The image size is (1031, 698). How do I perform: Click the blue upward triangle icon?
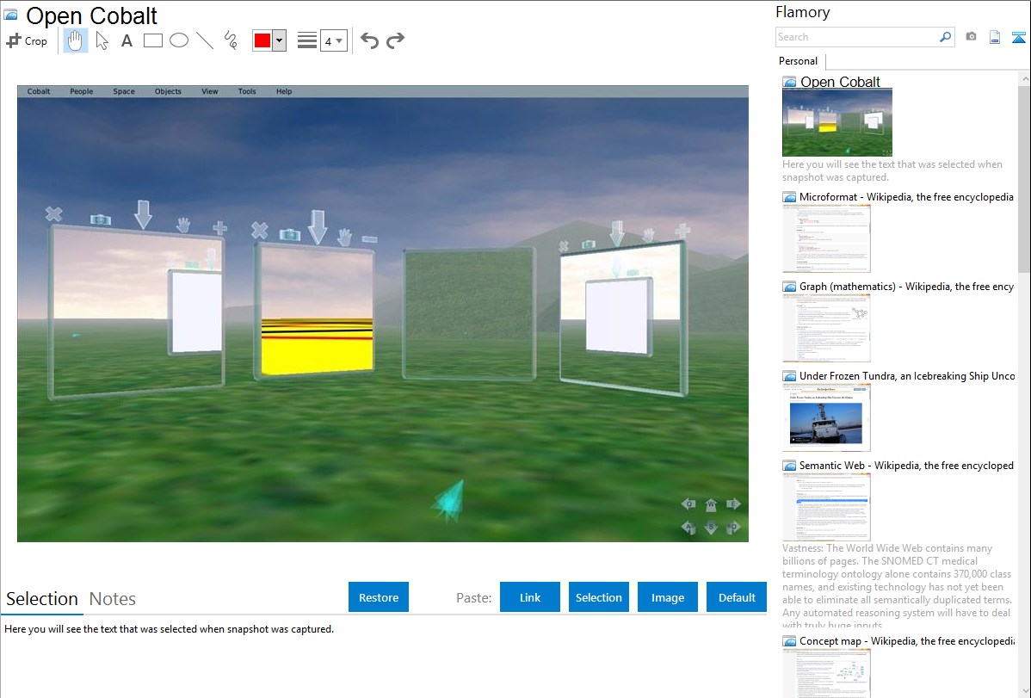1018,37
